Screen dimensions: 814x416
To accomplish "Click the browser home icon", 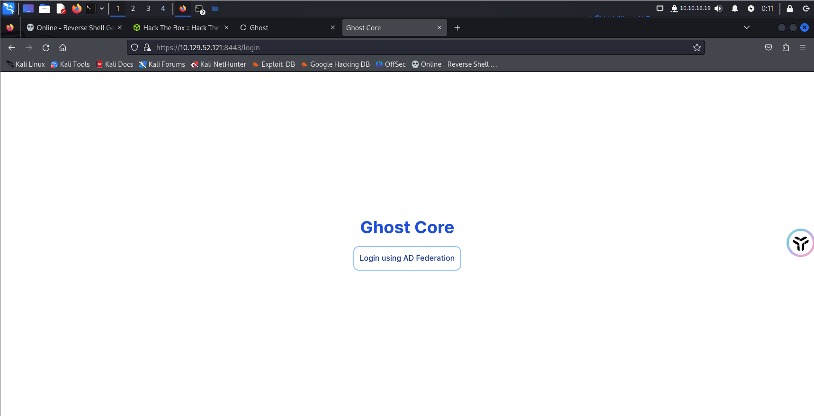I will pos(63,48).
